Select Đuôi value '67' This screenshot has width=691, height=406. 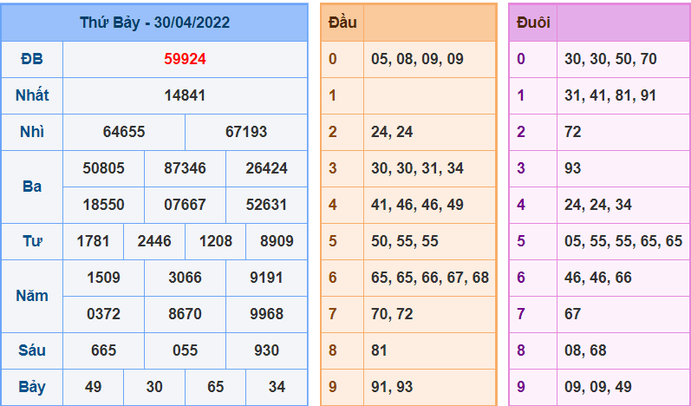point(572,314)
